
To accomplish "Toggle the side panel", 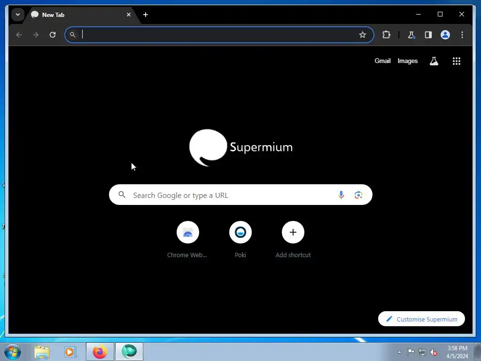I will (x=428, y=35).
